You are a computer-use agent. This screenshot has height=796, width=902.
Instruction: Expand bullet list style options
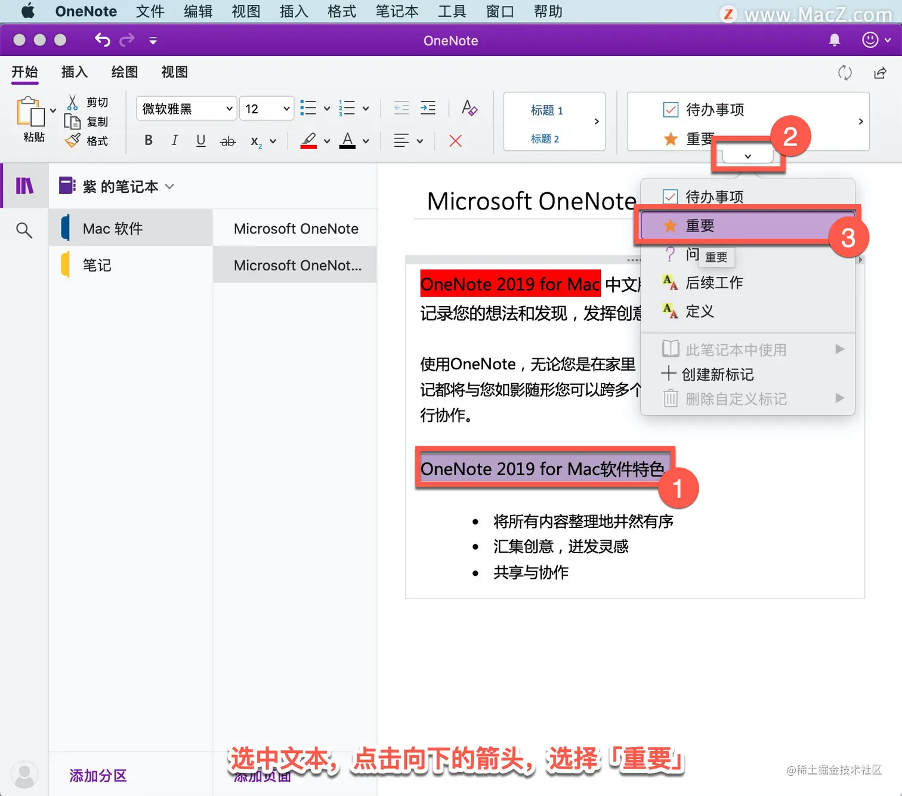pyautogui.click(x=327, y=109)
